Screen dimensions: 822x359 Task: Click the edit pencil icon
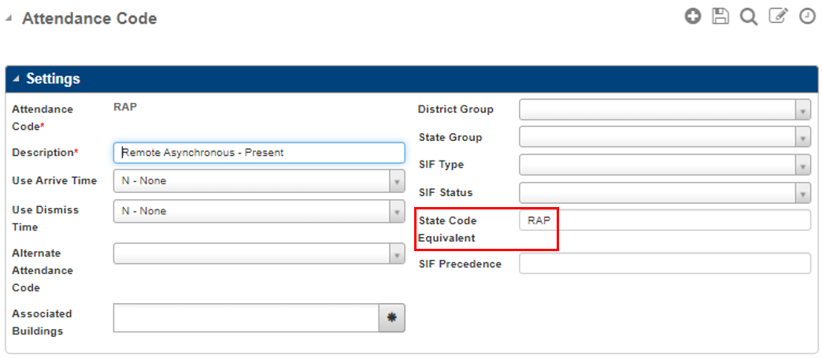[778, 17]
